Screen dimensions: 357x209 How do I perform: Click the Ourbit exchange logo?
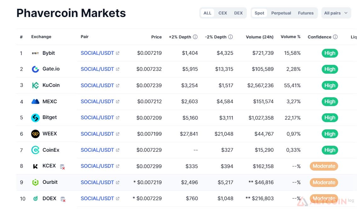35,182
